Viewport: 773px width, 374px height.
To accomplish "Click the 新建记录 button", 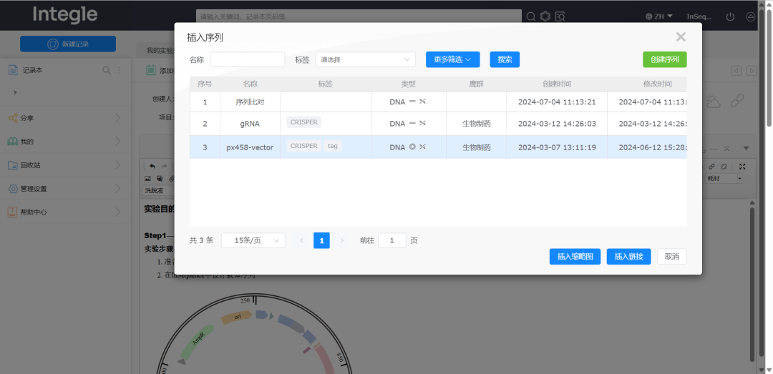I will (x=68, y=44).
